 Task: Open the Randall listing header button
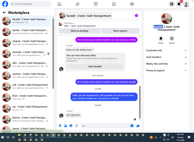[x=85, y=16]
